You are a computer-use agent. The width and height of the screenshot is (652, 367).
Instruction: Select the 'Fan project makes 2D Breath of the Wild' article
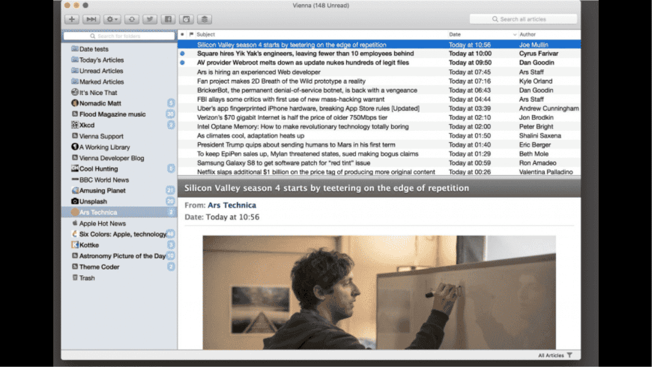pyautogui.click(x=379, y=81)
